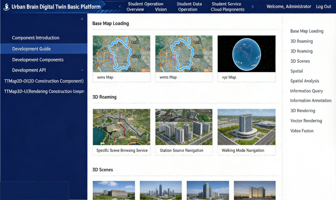Click the 3D Scenes section heading in main content

(102, 169)
